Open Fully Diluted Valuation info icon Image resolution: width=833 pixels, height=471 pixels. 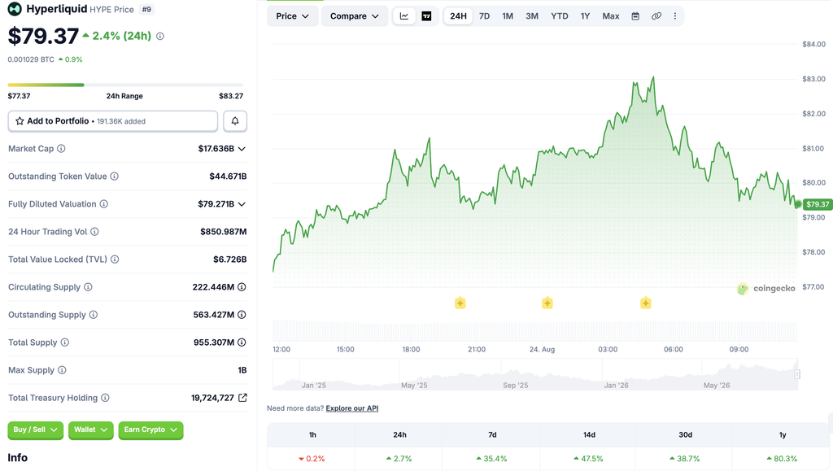point(103,204)
